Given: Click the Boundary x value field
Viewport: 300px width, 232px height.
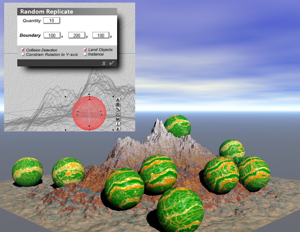Looking at the screenshot, I should pyautogui.click(x=52, y=35).
